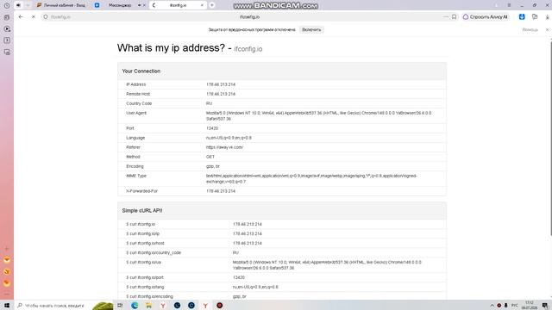Click the Помощь link in notification bar
This screenshot has width=552, height=310.
click(x=530, y=30)
